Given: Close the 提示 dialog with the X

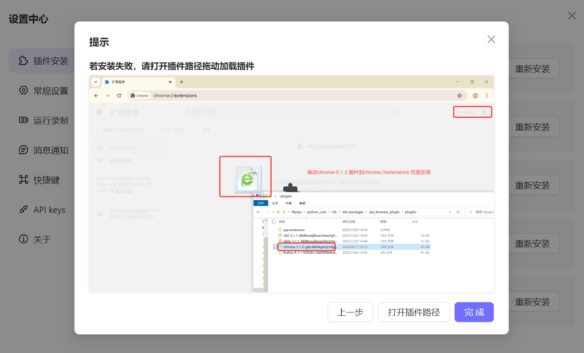Looking at the screenshot, I should click(x=491, y=39).
